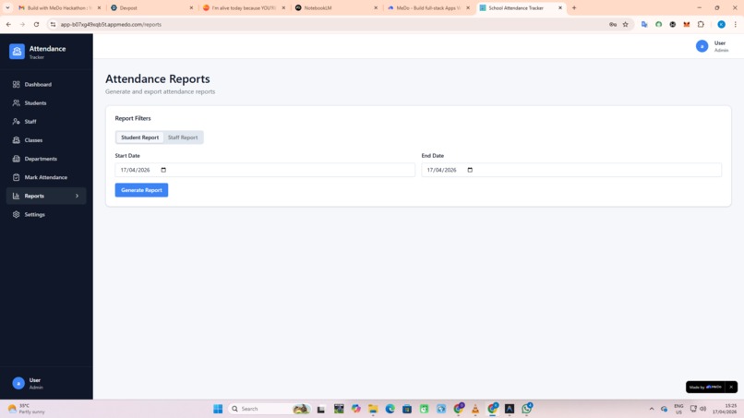Click the Classes icon in sidebar
The image size is (744, 418).
tap(16, 140)
